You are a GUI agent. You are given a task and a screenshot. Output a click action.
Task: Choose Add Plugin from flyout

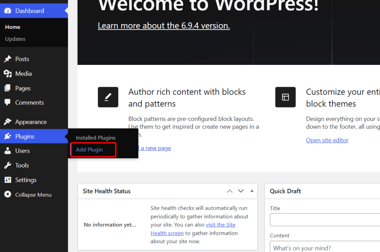89,150
